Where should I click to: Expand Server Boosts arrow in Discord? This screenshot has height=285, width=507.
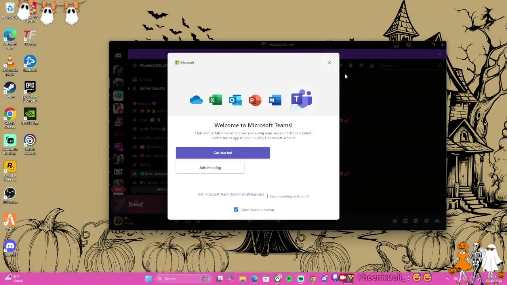[128, 88]
